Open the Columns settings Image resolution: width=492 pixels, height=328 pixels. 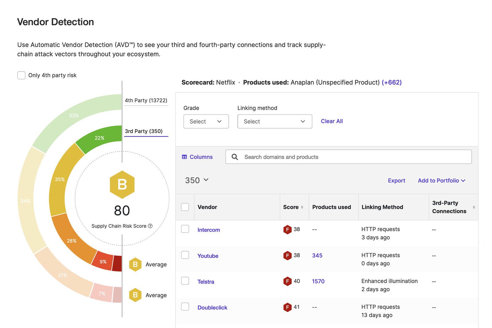tap(197, 157)
